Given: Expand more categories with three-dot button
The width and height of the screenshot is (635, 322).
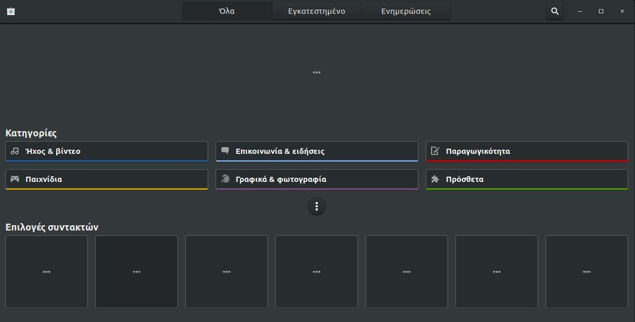Looking at the screenshot, I should coord(317,206).
